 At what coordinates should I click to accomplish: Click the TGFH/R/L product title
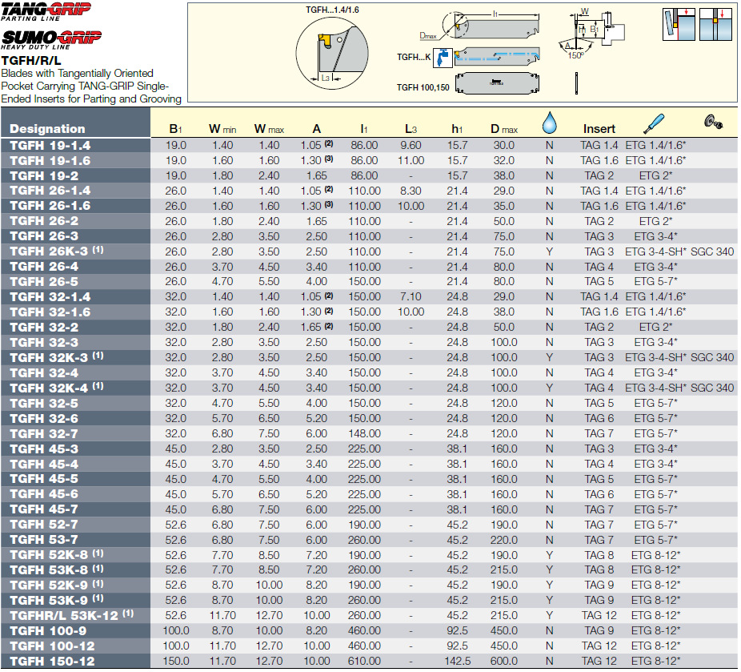coord(31,61)
